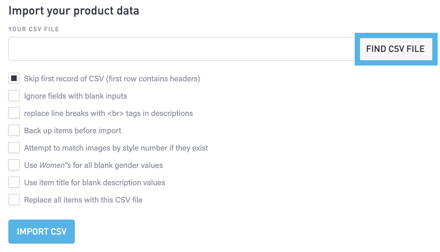Click the 'YOUR CSV FILE' field label
Screen dimensions: 440x252
pyautogui.click(x=34, y=29)
